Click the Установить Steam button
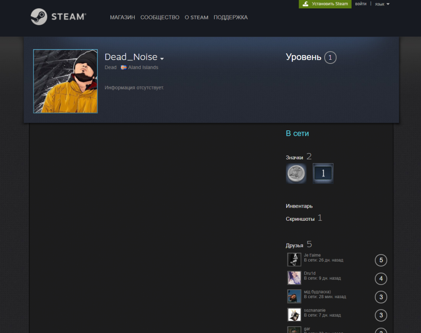The image size is (421, 333). [325, 4]
